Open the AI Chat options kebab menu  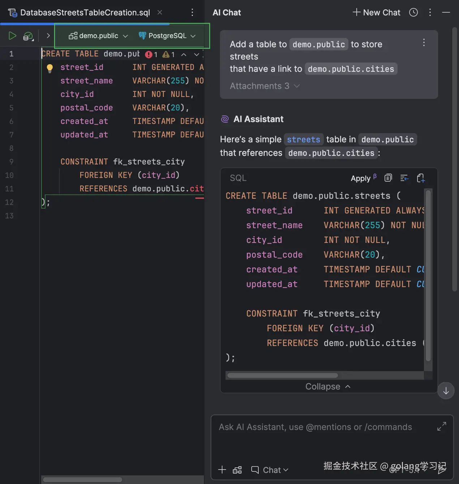click(x=430, y=12)
